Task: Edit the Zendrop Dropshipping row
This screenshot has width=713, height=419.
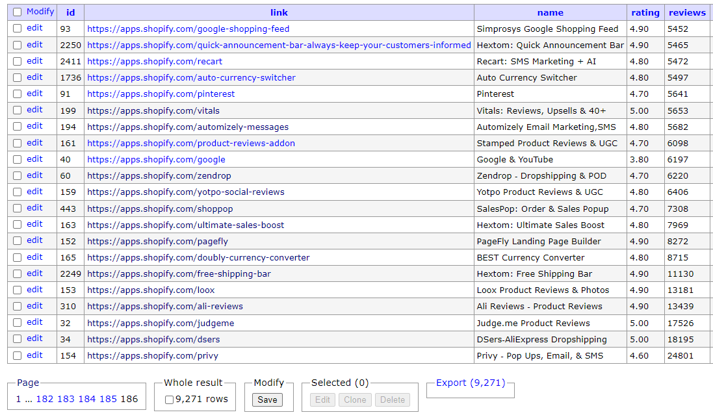Action: [x=34, y=175]
